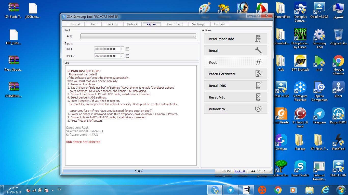This screenshot has height=195, width=348.
Task: Open the Samsung Tool desktop shortcut
Action: (319, 39)
